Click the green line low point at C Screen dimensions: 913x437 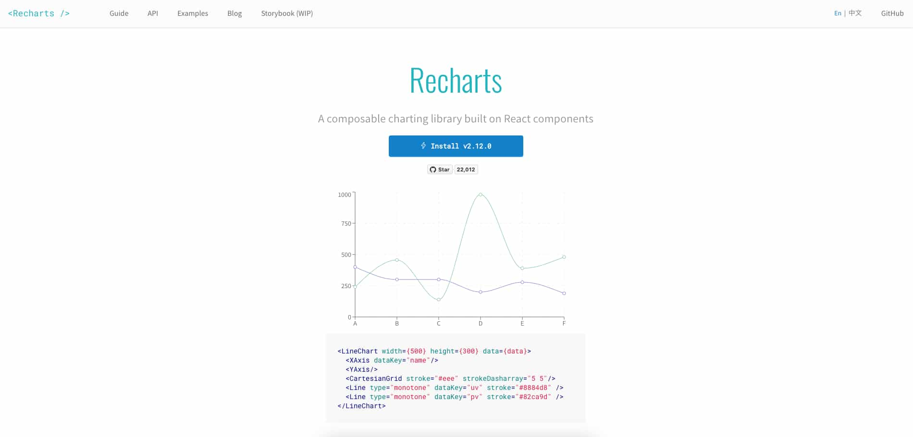tap(439, 300)
